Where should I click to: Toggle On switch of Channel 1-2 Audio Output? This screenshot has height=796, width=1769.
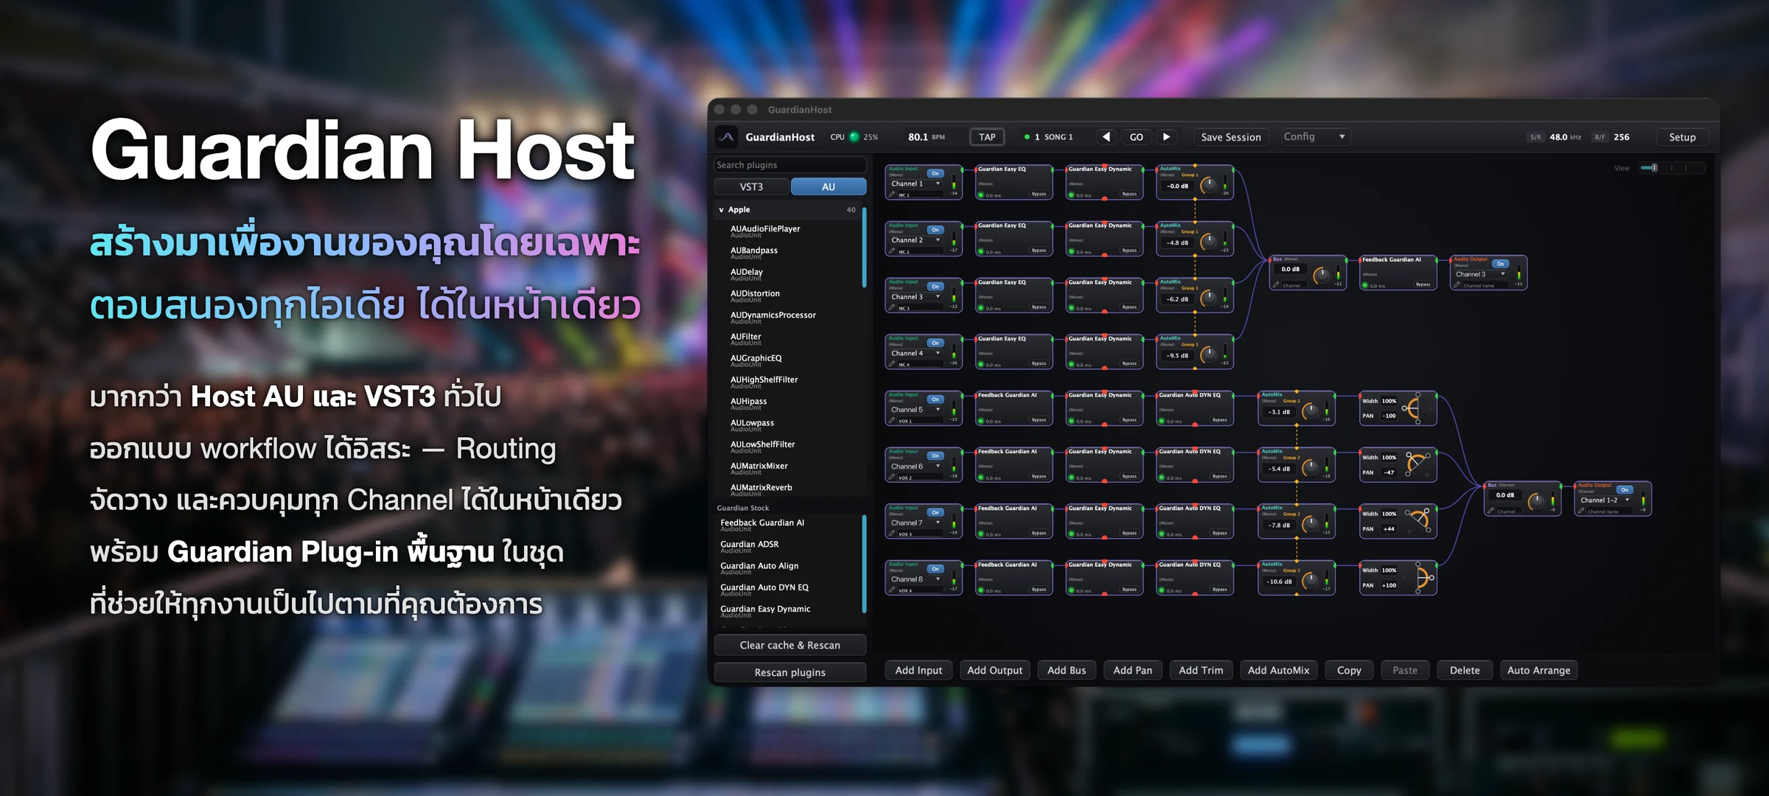1625,489
